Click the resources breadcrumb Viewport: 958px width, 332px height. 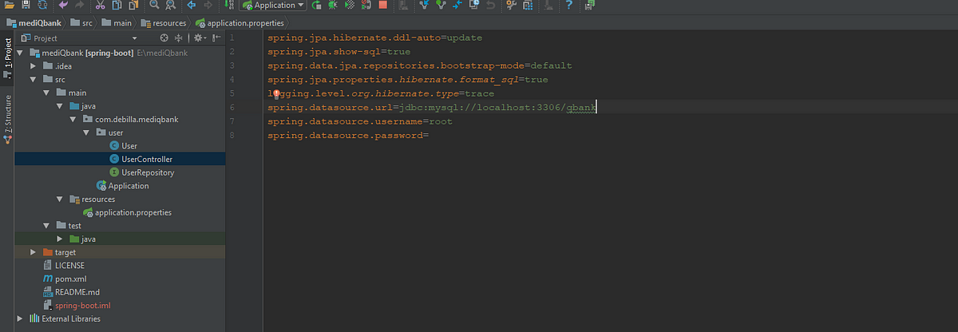(x=164, y=23)
